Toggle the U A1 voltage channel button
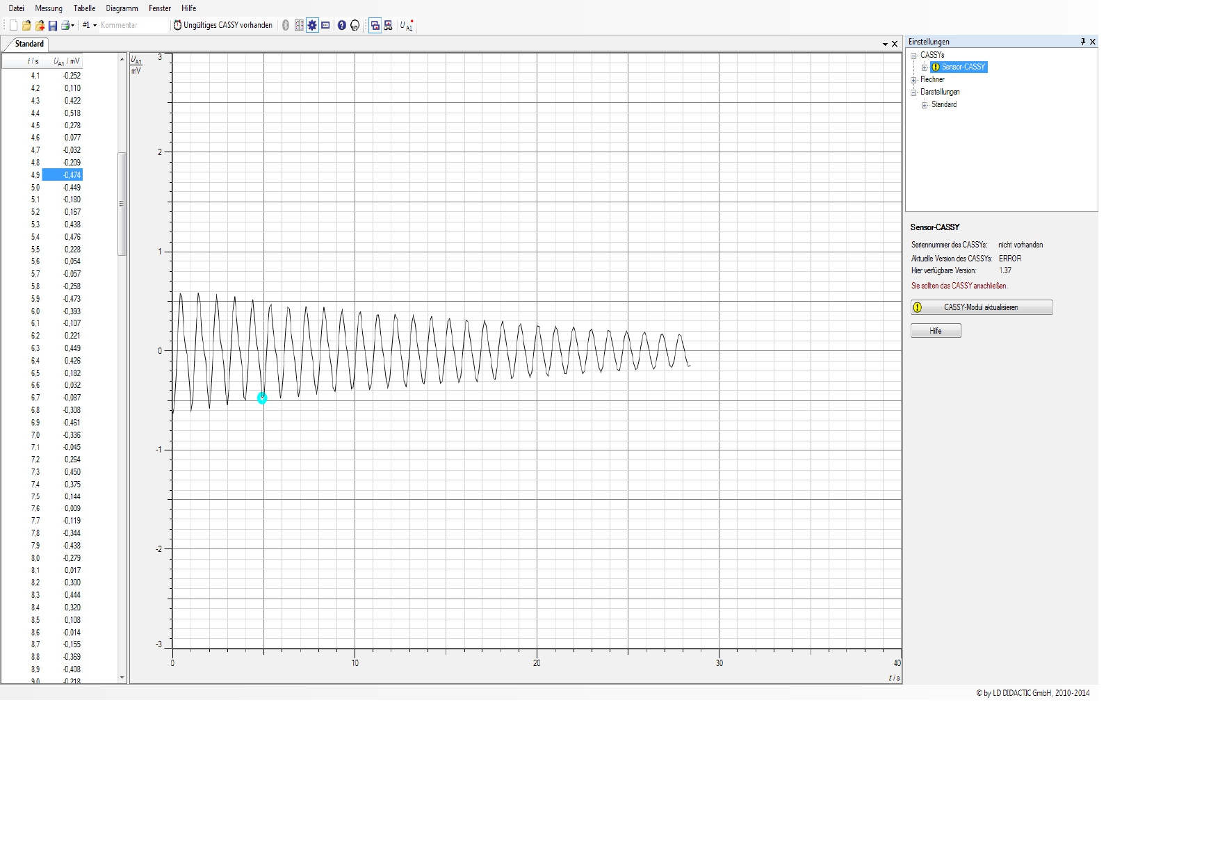The height and width of the screenshot is (862, 1220). (407, 25)
